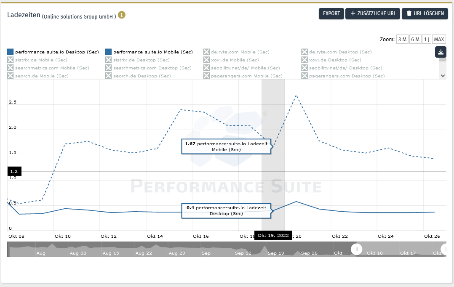Enable xovi.de Mobile series
This screenshot has height=287, width=454.
(x=231, y=60)
